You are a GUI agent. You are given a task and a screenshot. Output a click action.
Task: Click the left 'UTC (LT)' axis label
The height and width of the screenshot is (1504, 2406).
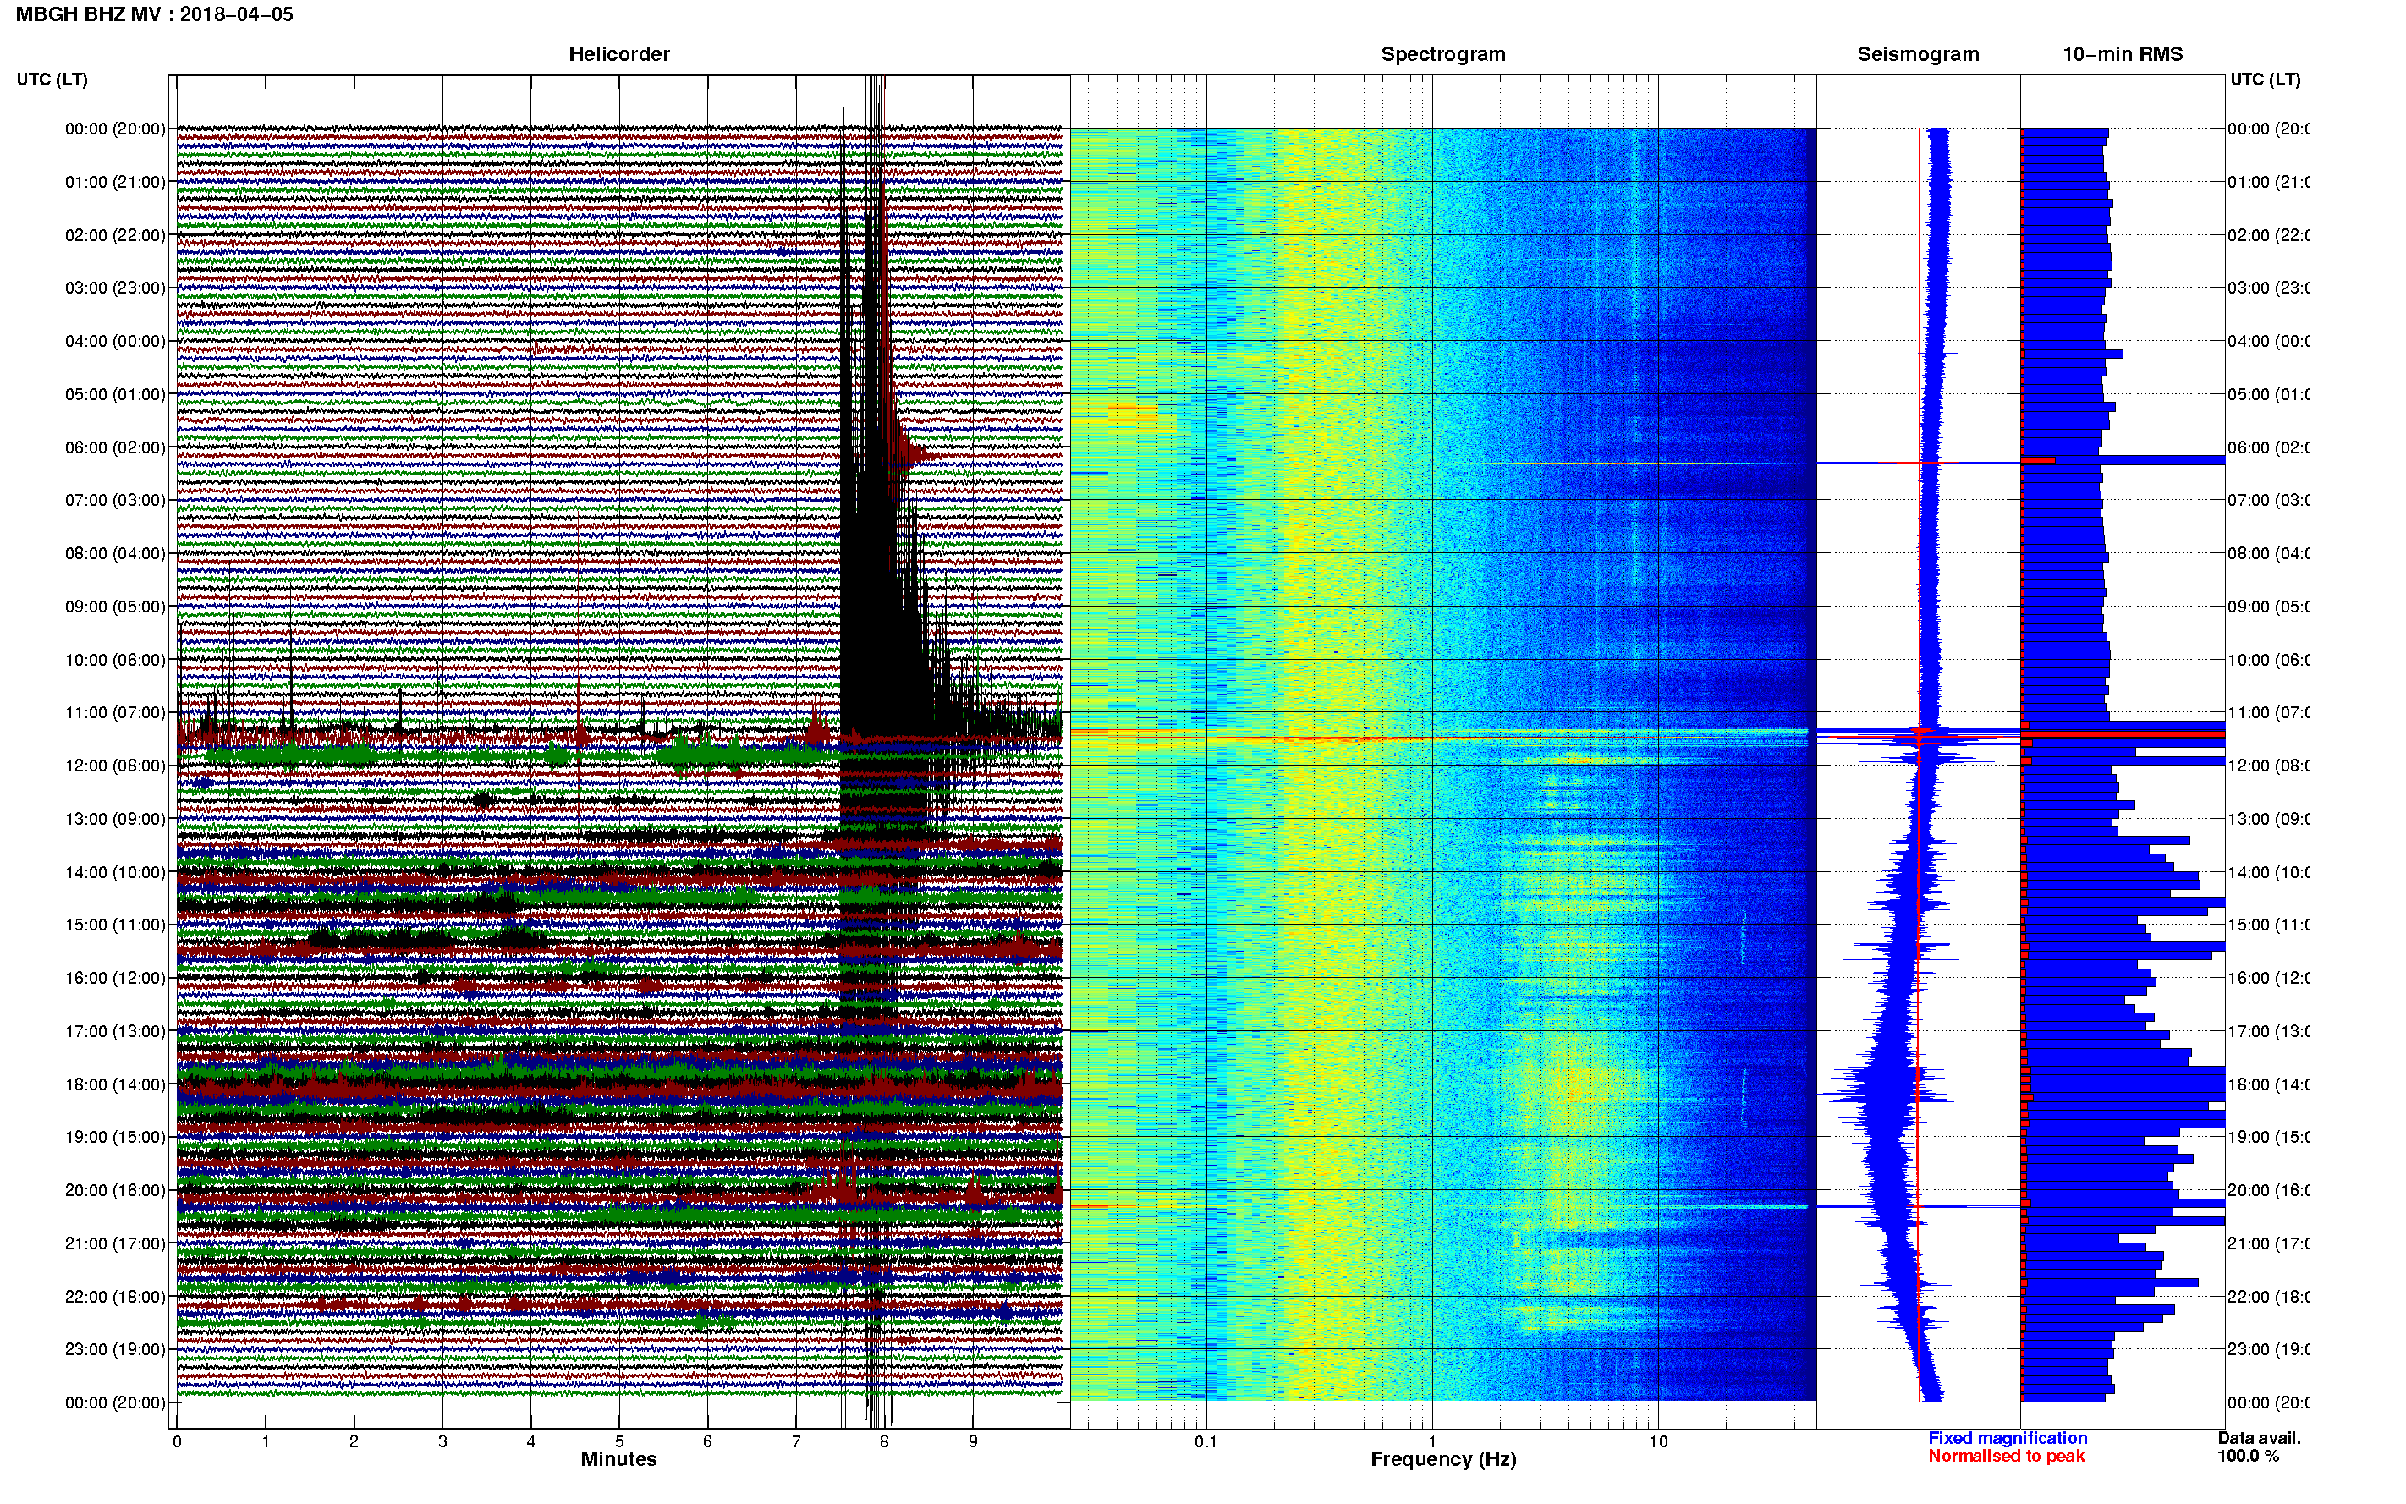(x=52, y=80)
